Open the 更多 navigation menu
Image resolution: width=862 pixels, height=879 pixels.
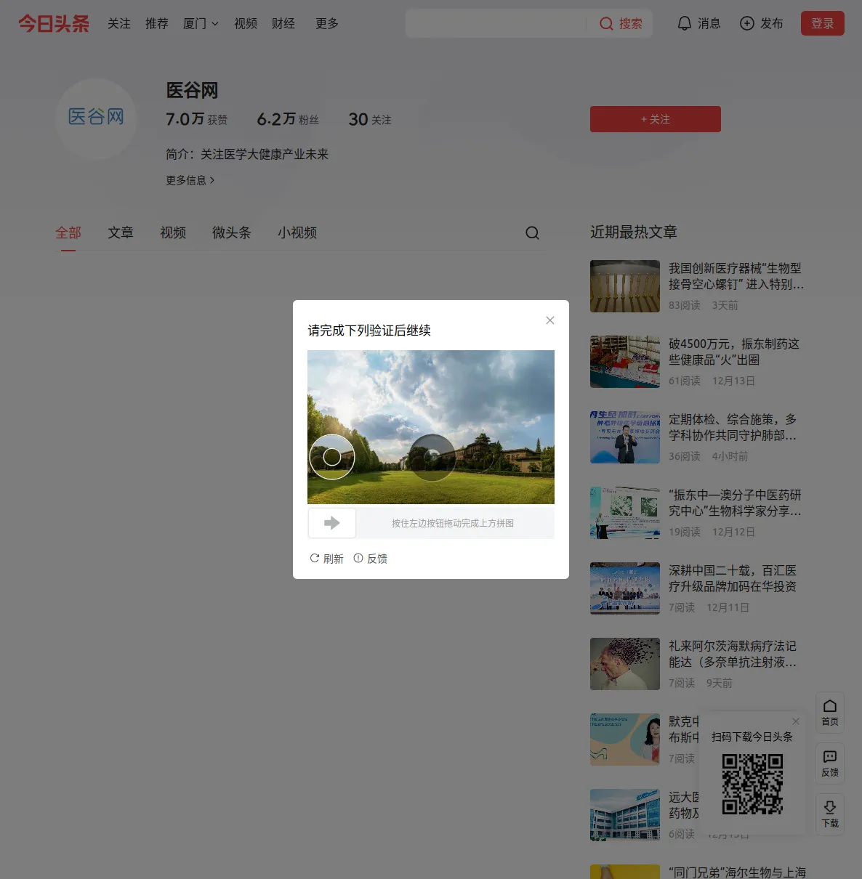point(327,23)
